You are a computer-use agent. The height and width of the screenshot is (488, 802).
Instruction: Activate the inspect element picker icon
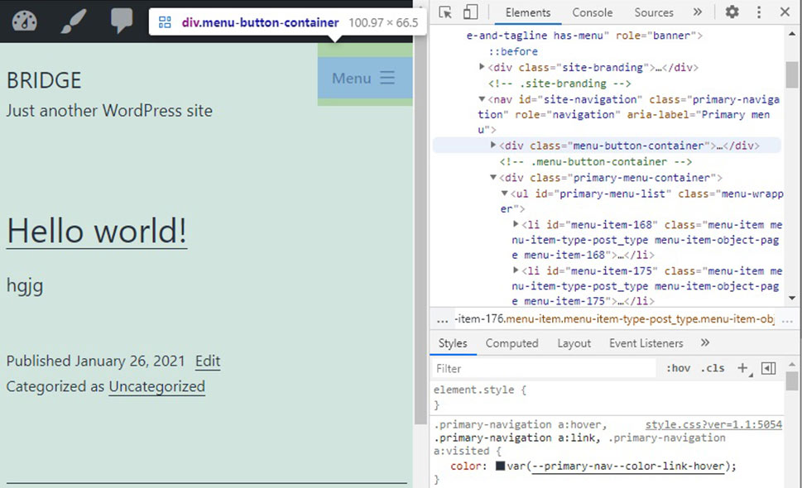[445, 12]
